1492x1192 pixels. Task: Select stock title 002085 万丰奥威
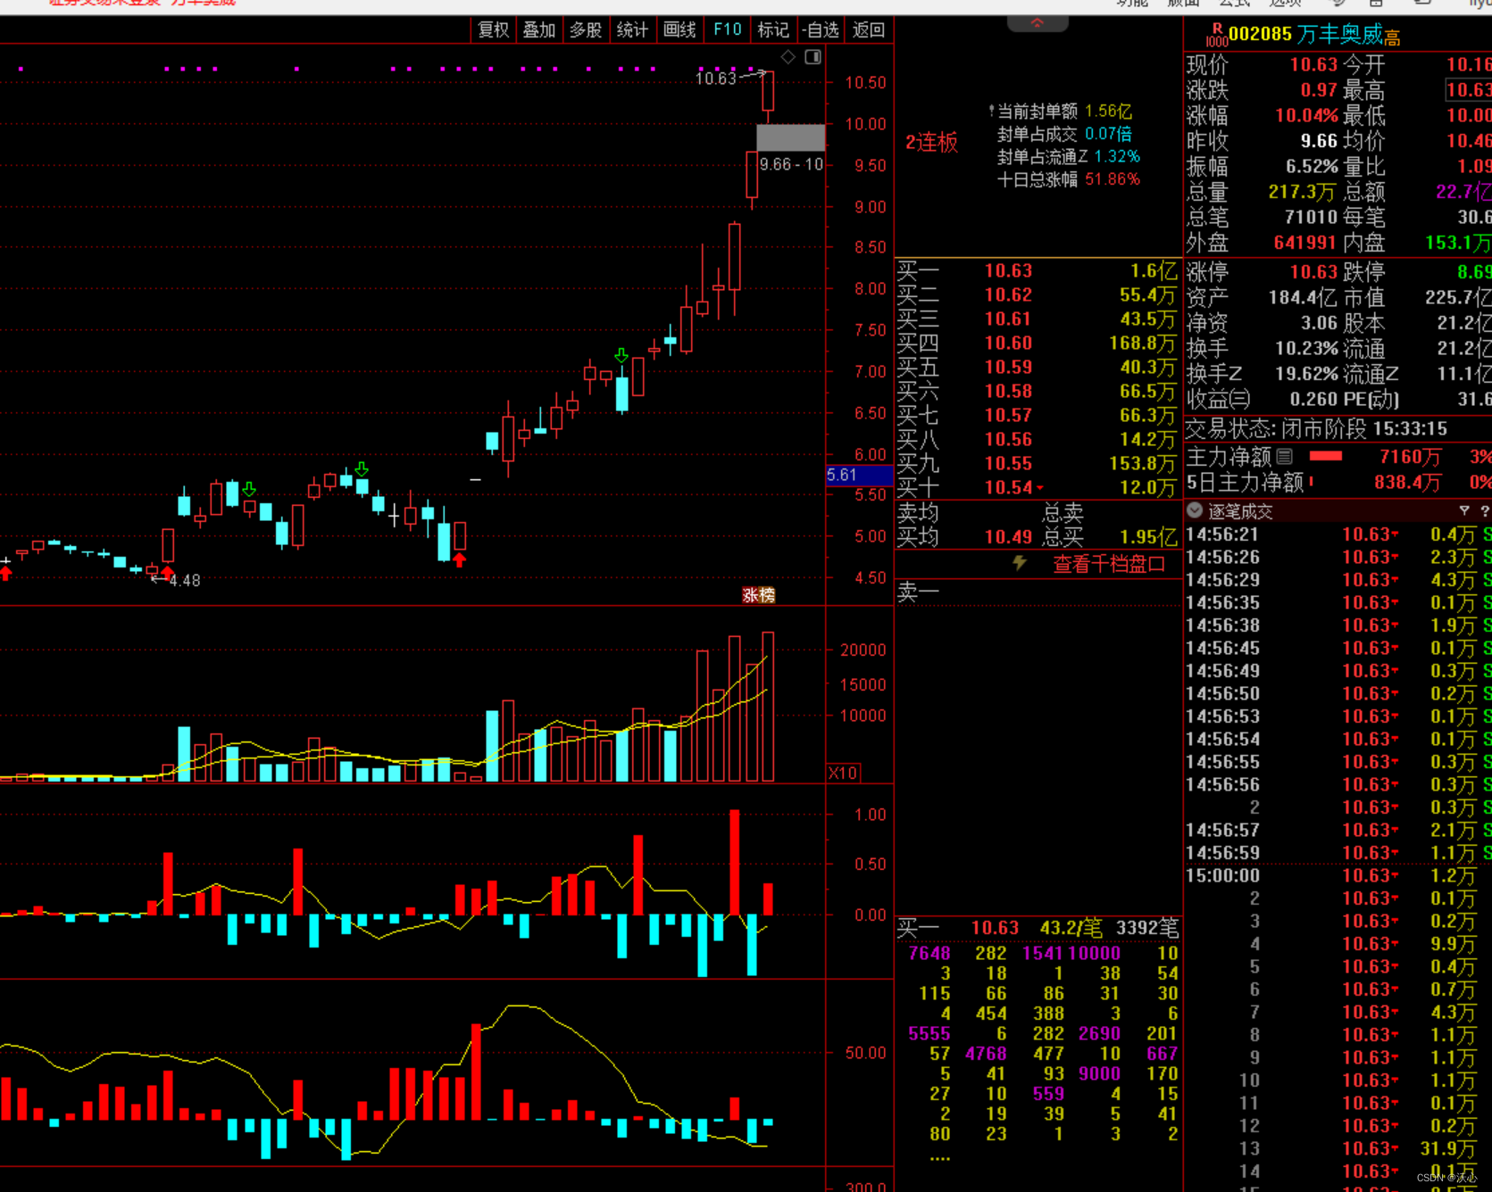(1305, 34)
